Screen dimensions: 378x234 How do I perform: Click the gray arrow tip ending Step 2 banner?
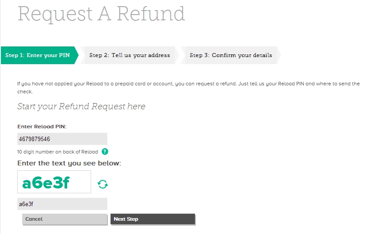(177, 55)
